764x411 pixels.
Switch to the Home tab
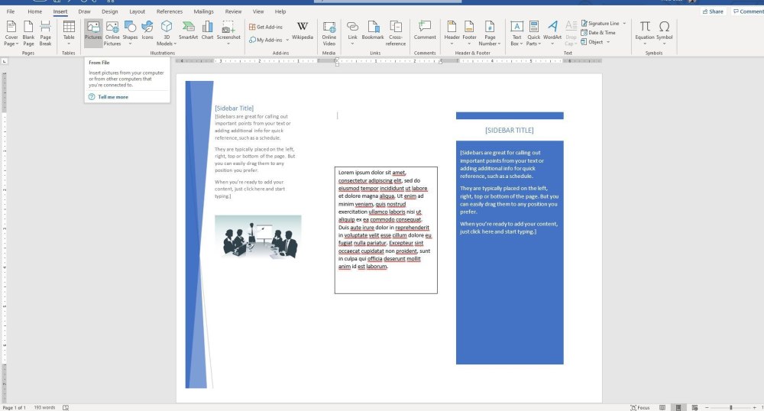(34, 11)
